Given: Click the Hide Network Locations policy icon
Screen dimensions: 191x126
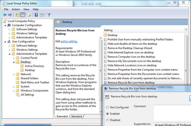Looking at the screenshot, I should pos(105,65).
